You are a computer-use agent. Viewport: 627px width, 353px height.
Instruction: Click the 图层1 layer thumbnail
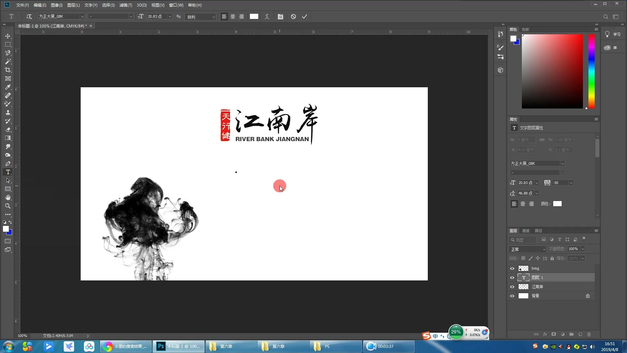tap(523, 277)
